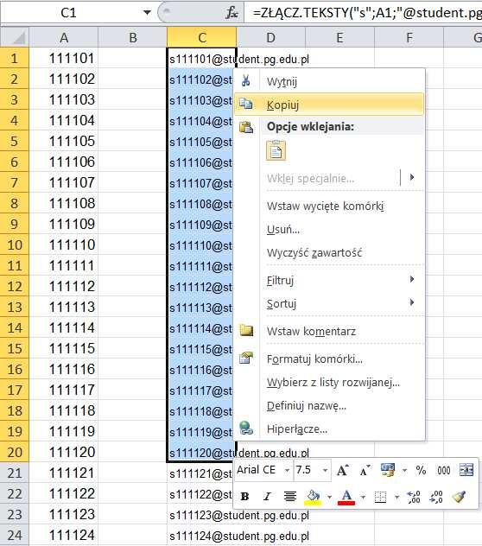482x546 pixels.
Task: Select the row 21 header
Action: pos(15,473)
